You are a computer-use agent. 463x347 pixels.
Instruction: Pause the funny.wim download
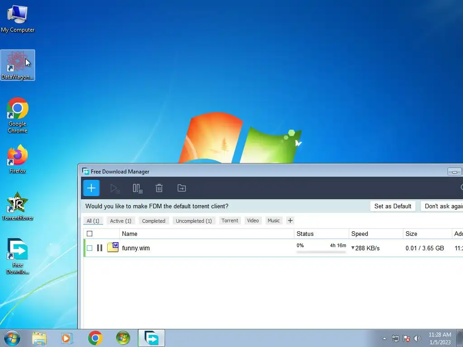click(99, 248)
